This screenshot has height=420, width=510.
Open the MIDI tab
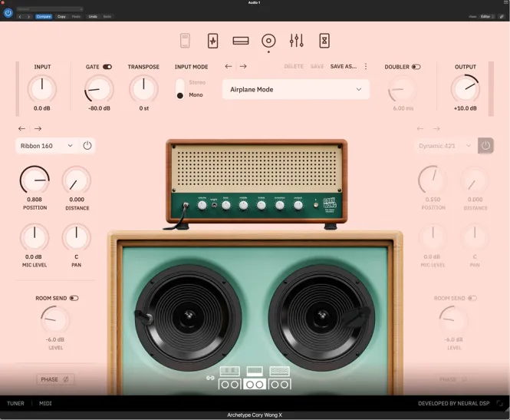tap(45, 403)
